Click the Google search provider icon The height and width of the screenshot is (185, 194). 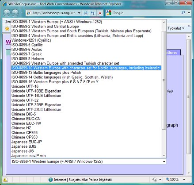pos(109,13)
